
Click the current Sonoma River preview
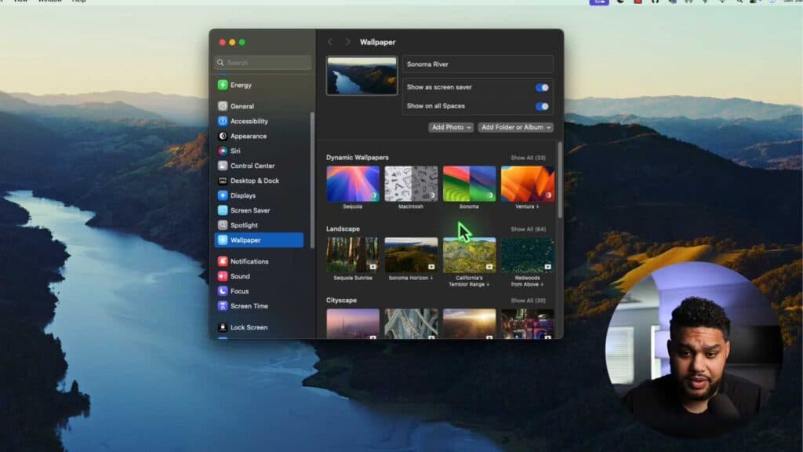362,76
